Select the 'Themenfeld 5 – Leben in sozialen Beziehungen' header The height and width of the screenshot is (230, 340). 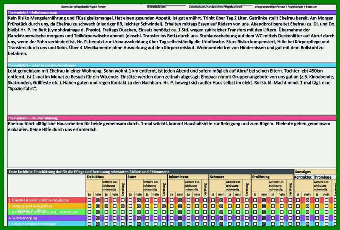click(172, 65)
